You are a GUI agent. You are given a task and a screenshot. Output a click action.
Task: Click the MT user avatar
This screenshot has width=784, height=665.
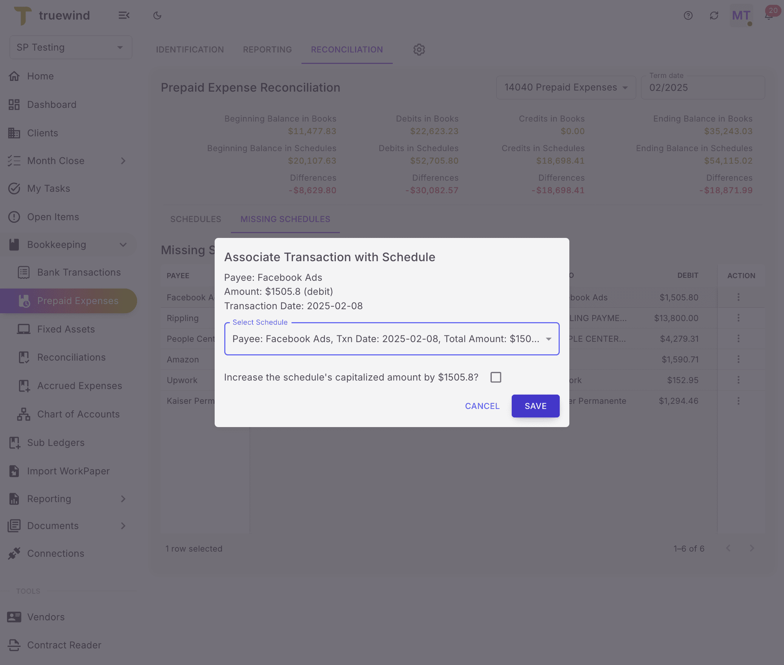click(741, 16)
